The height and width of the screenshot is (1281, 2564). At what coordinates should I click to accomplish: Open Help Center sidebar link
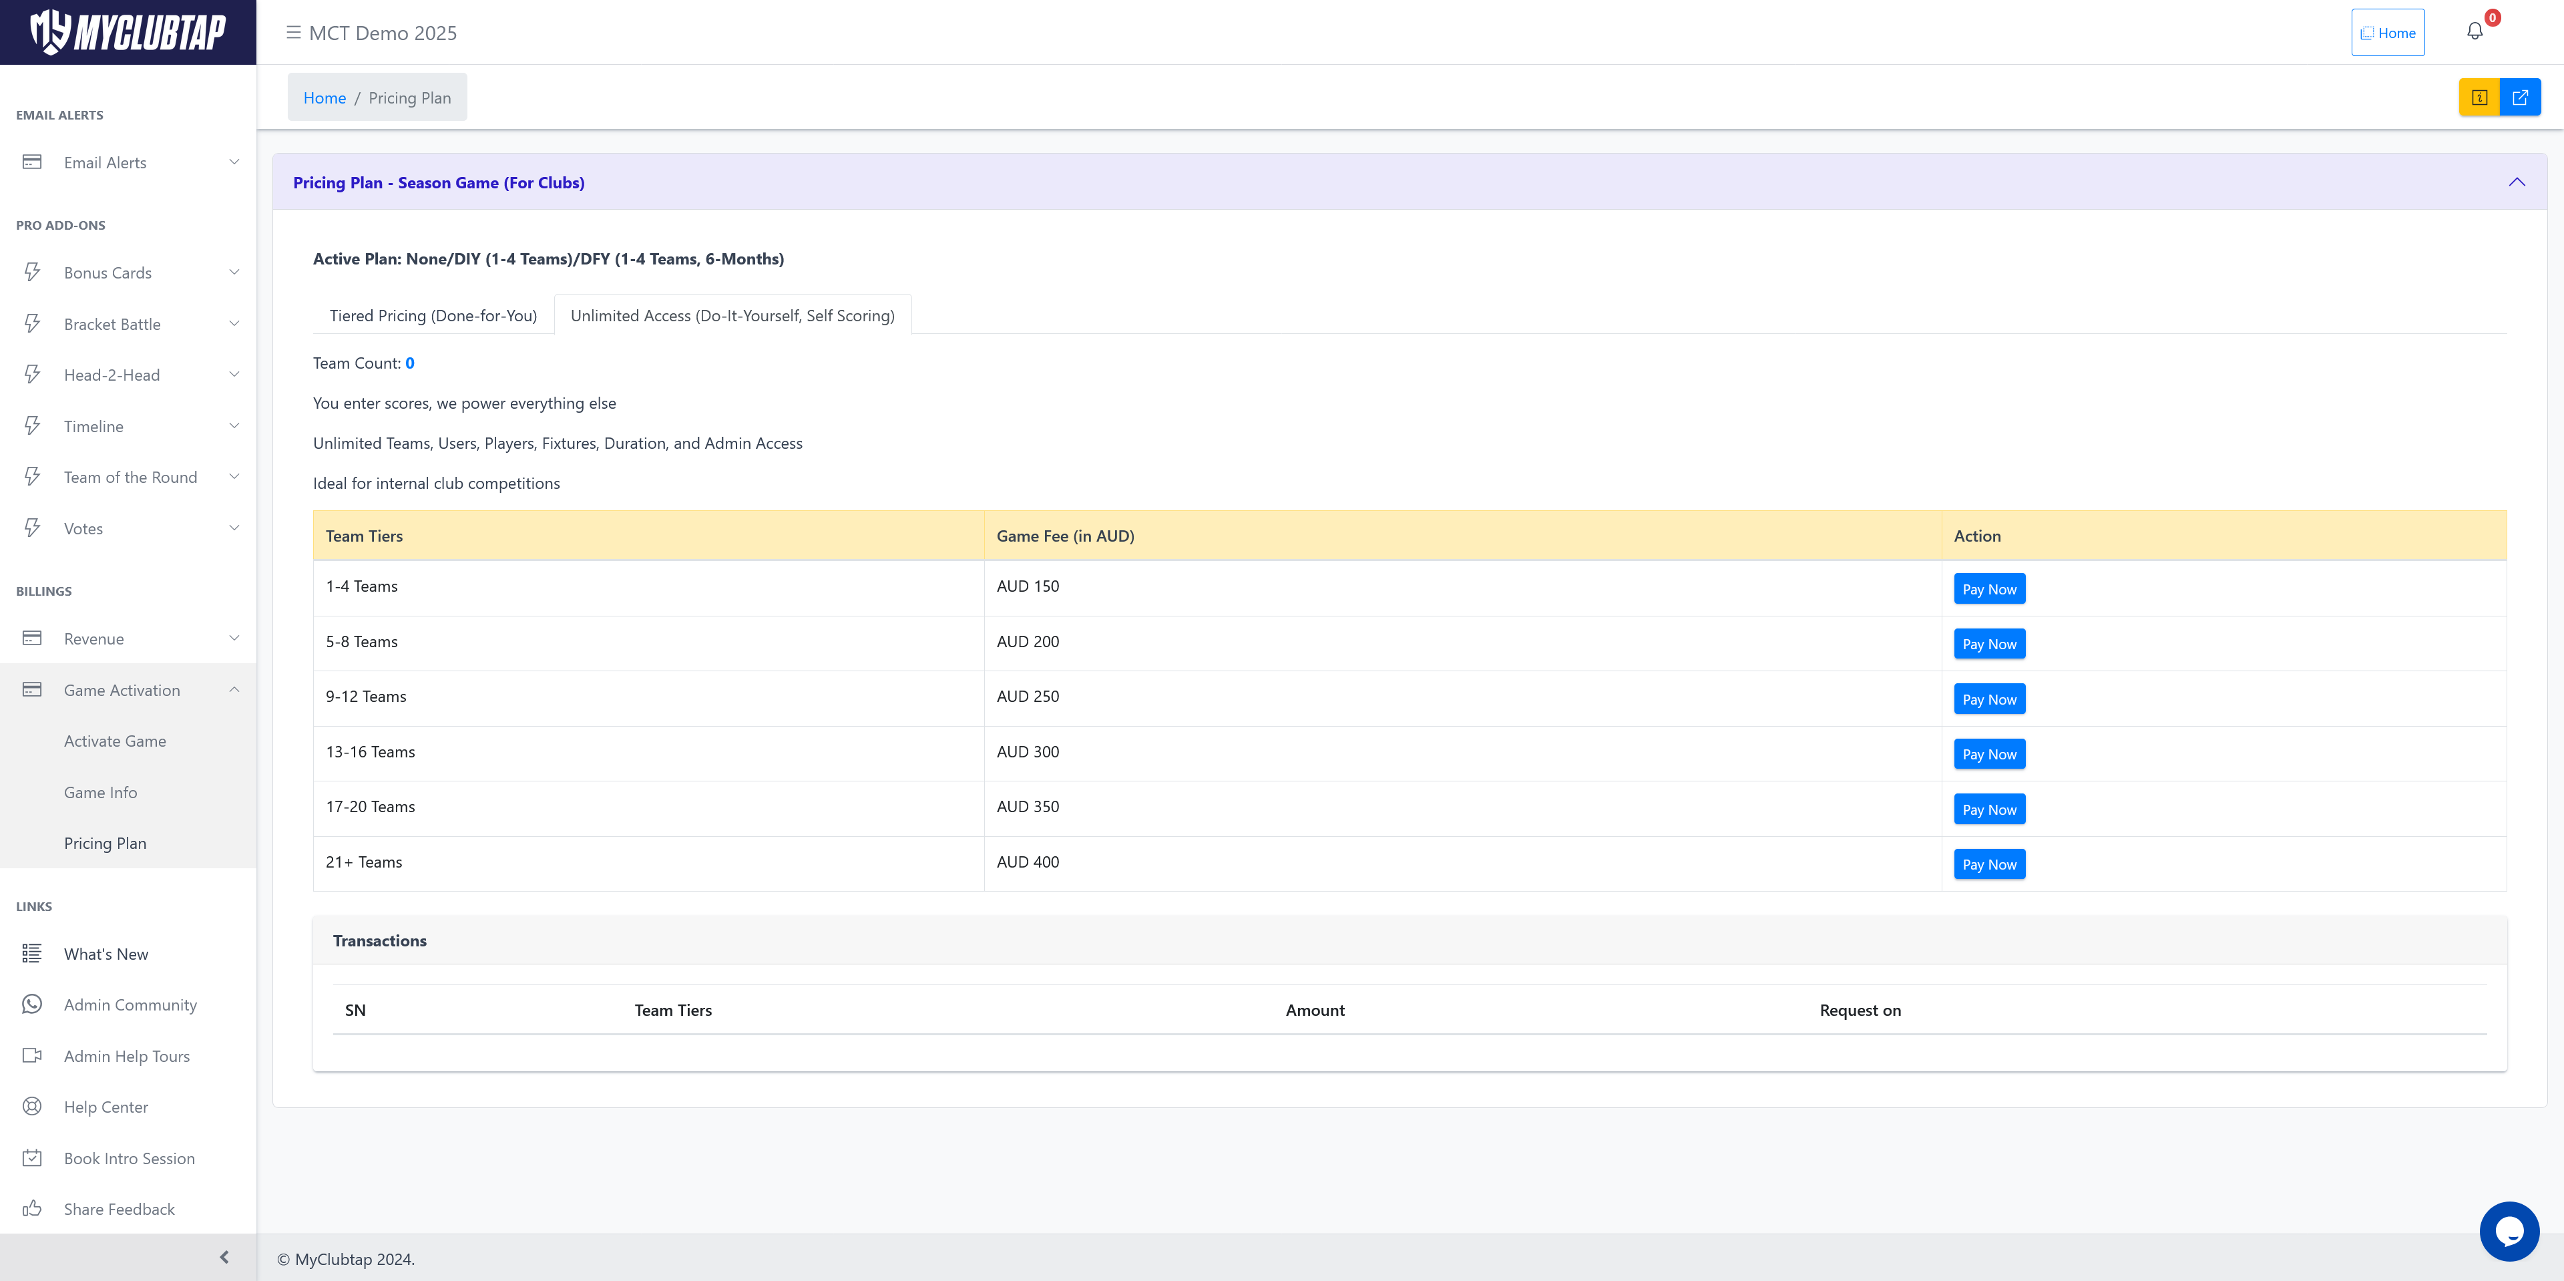[x=105, y=1107]
